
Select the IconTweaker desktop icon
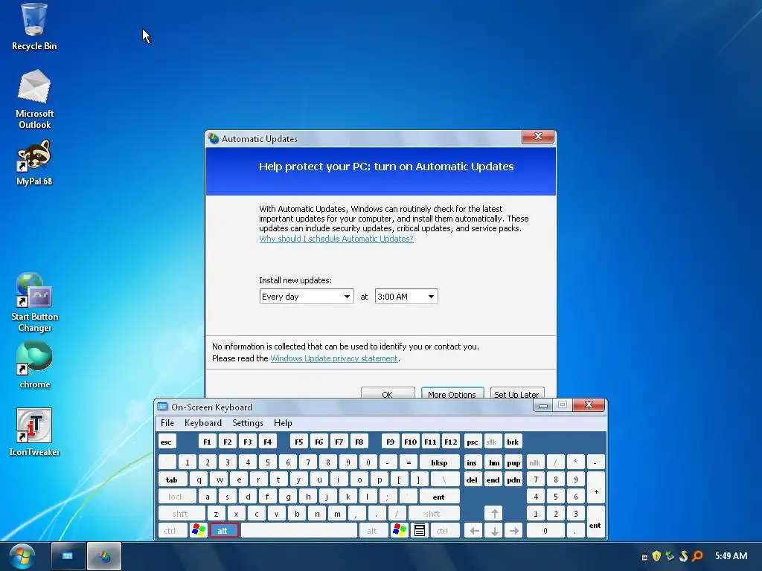34,432
